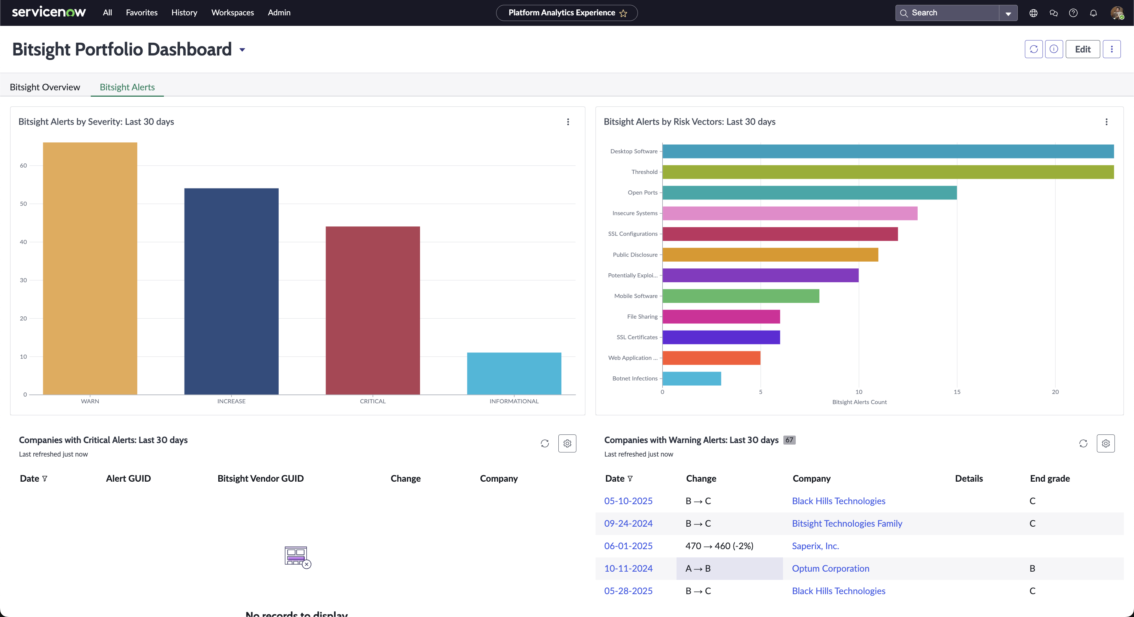Click the Public Disclosure bar
1134x617 pixels.
pyautogui.click(x=770, y=255)
